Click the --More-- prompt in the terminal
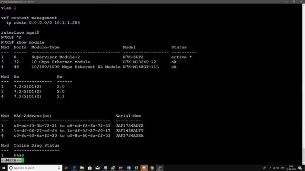Viewport: 305px width, 171px height. 11,160
